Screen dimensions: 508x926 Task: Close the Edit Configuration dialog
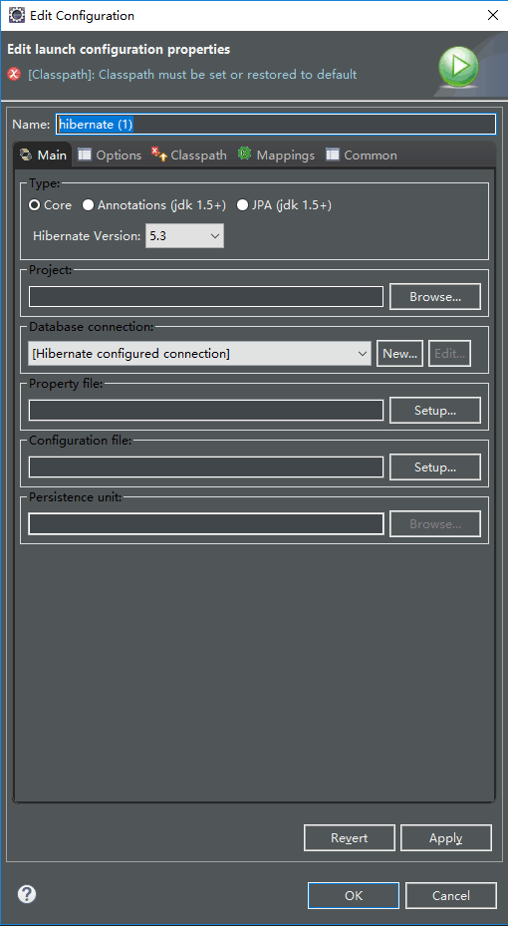click(493, 15)
